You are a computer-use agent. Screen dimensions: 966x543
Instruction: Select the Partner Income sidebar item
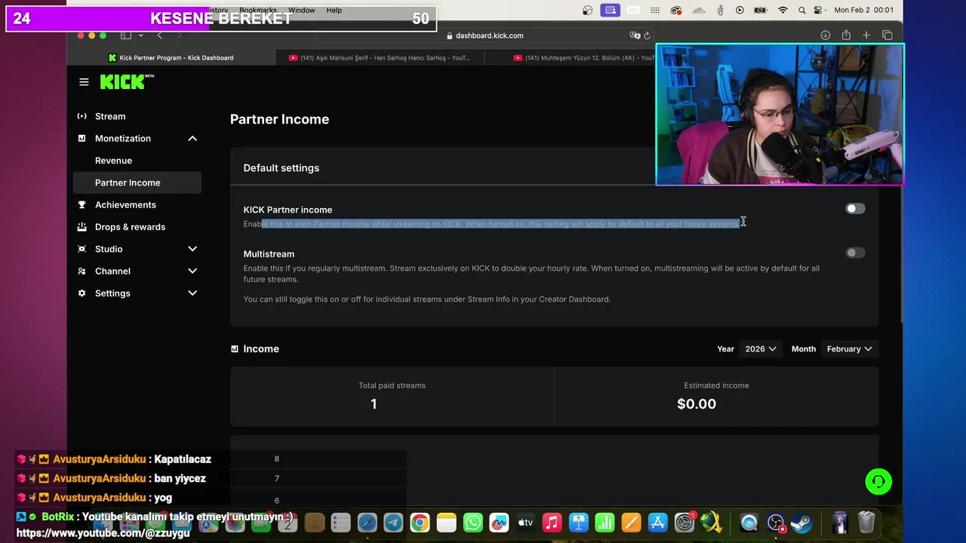click(x=137, y=183)
